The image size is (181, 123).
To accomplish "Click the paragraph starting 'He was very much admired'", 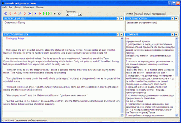I will (x=61, y=61).
